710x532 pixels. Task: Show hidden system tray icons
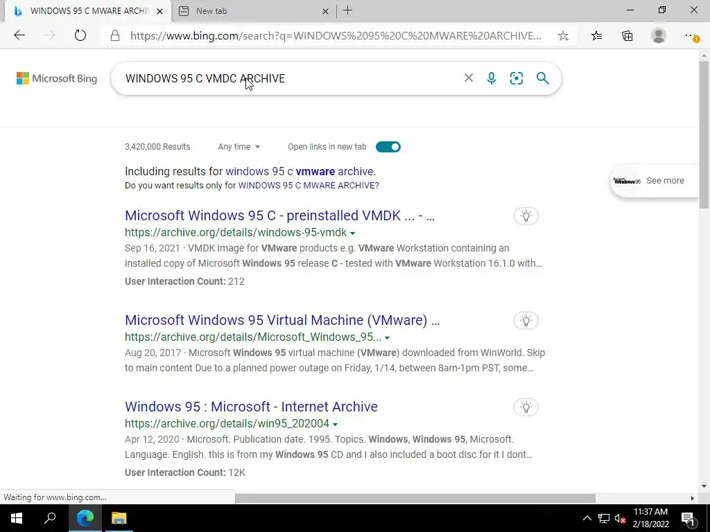coord(587,518)
